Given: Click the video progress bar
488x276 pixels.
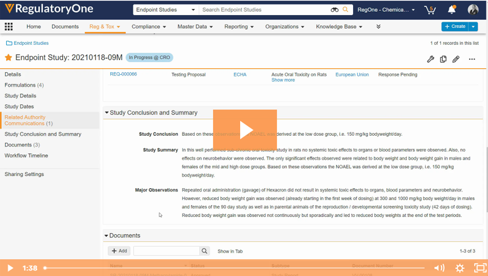Looking at the screenshot, I should [x=235, y=268].
